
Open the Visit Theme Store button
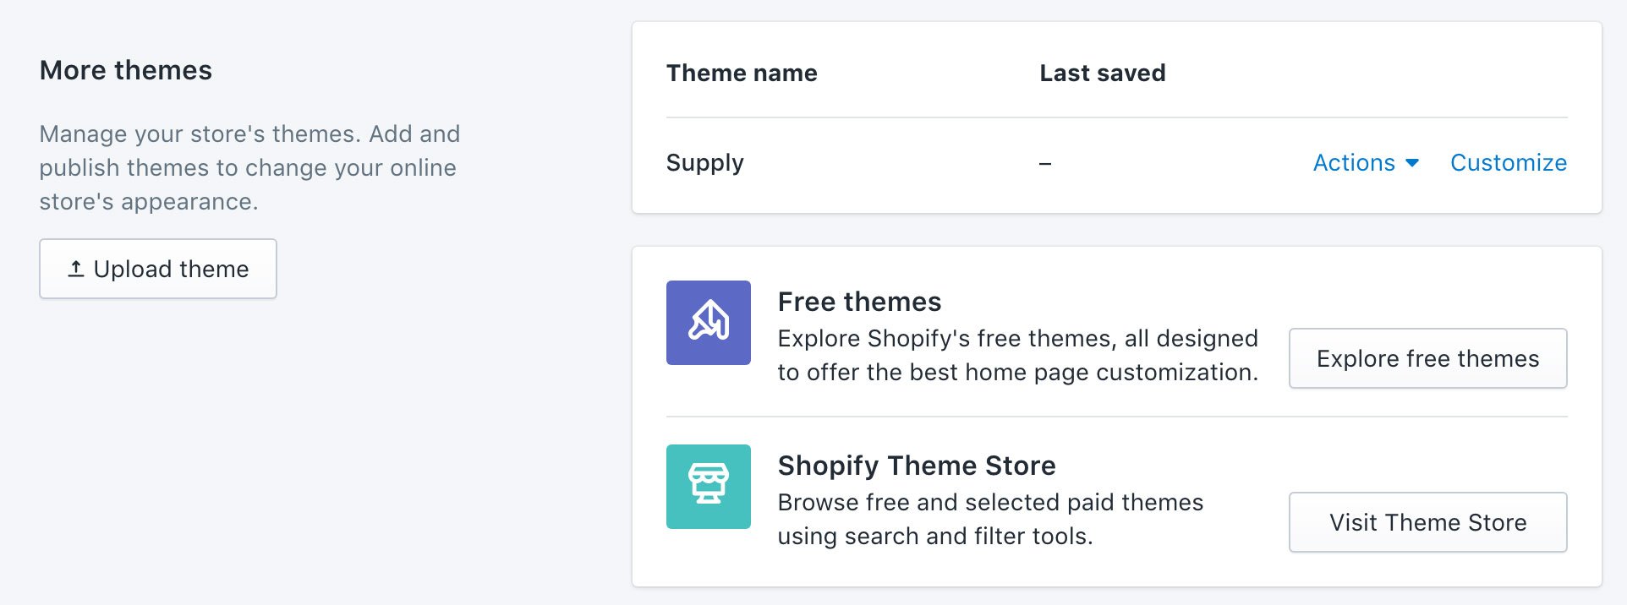click(x=1427, y=522)
